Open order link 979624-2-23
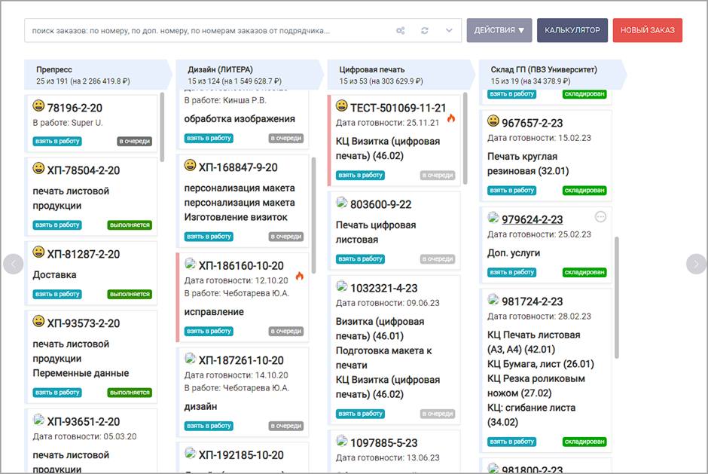This screenshot has height=474, width=708. point(533,219)
